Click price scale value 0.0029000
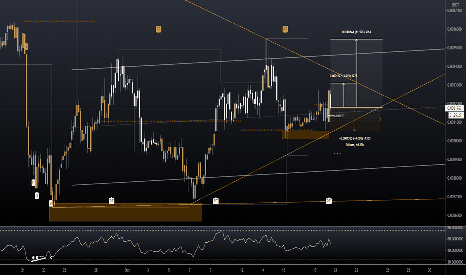Screen dimensions: 466x275 coord(454,159)
